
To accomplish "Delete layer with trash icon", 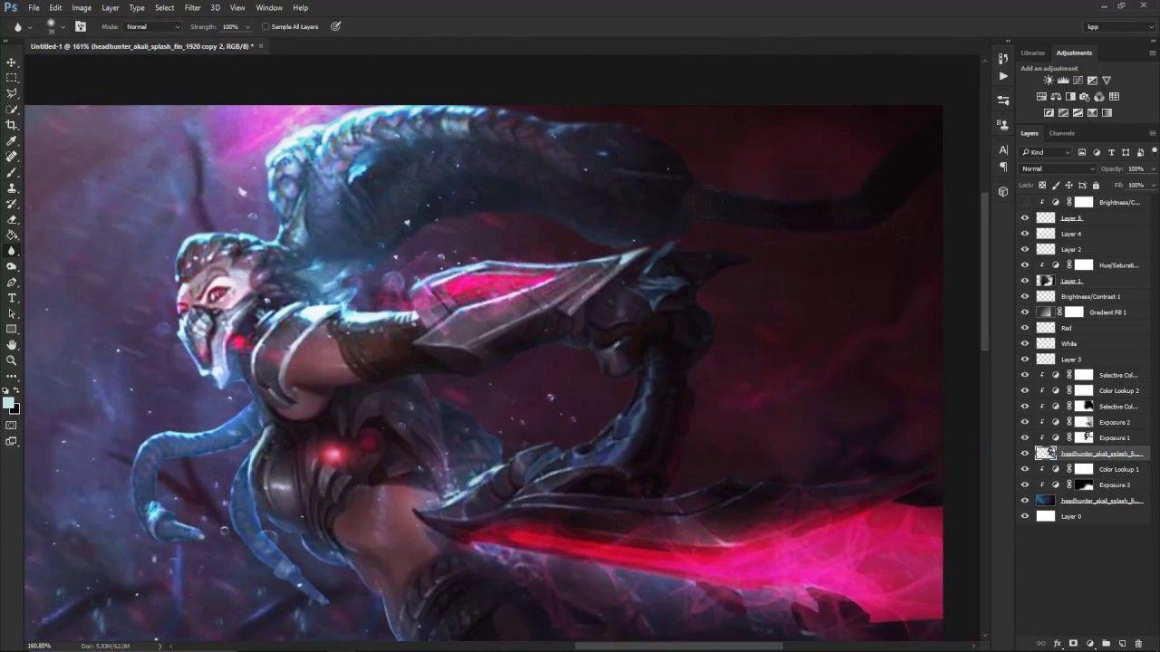I will point(1139,644).
